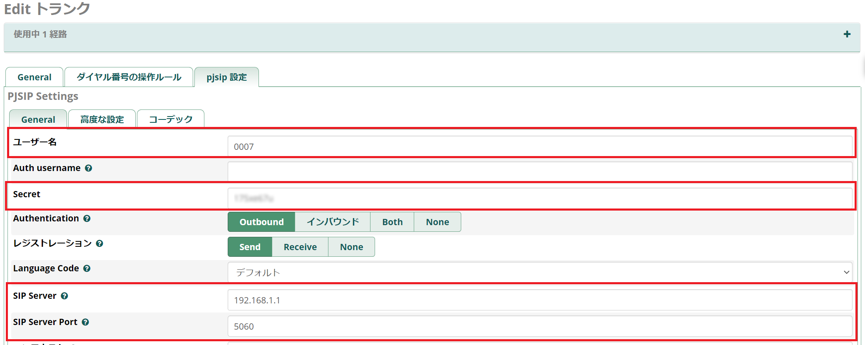Set Authentication to Outbound
This screenshot has height=345, width=865.
261,222
